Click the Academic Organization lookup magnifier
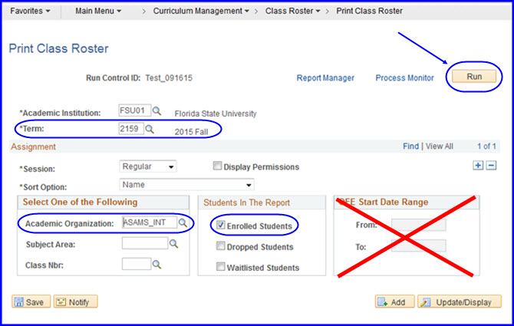 [184, 222]
